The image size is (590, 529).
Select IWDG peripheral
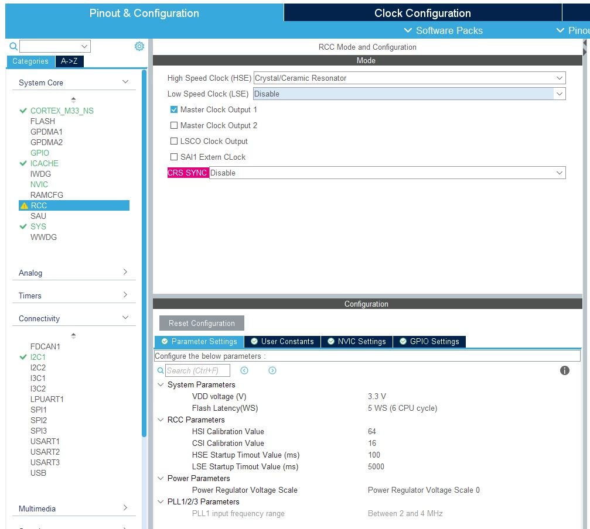(40, 174)
